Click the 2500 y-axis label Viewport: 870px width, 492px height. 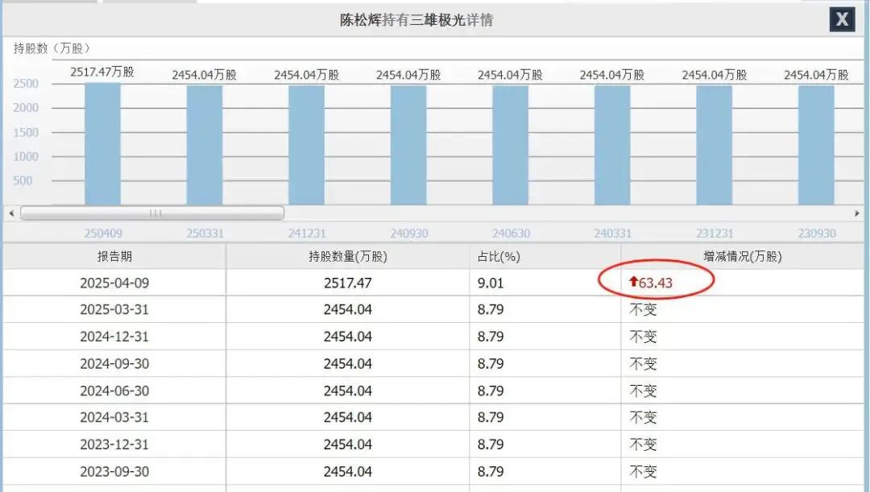click(26, 84)
